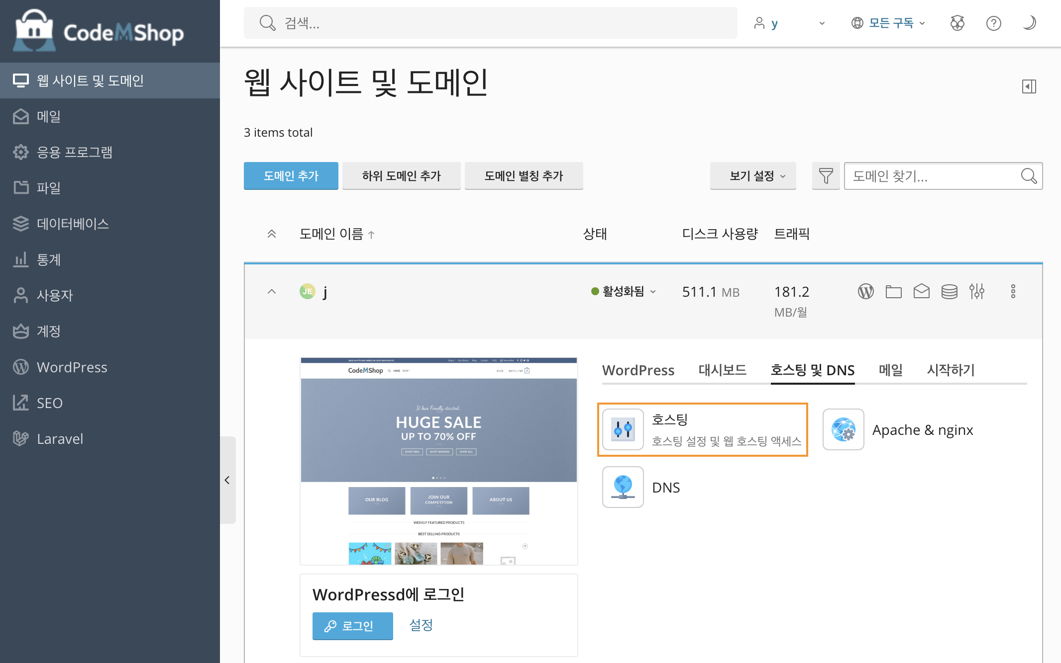
Task: Toggle dark mode moon icon
Action: point(1029,23)
